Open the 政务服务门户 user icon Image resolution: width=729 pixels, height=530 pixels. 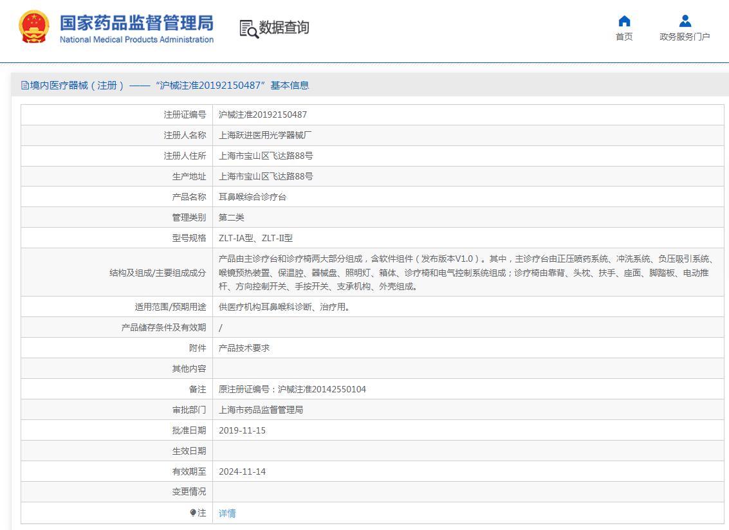685,21
